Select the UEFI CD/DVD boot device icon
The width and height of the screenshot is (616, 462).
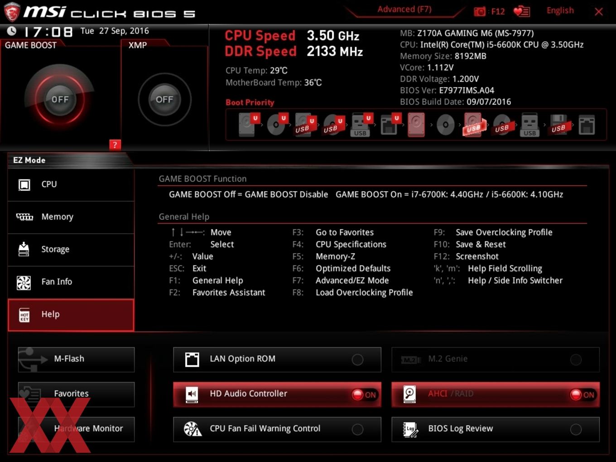[277, 125]
